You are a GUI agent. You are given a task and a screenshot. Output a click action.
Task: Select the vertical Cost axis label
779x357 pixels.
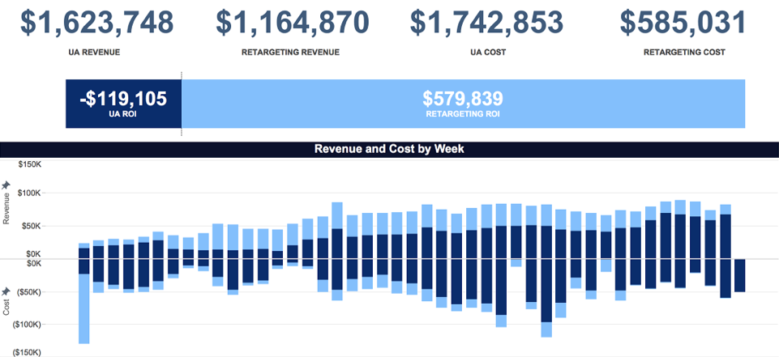[6, 307]
